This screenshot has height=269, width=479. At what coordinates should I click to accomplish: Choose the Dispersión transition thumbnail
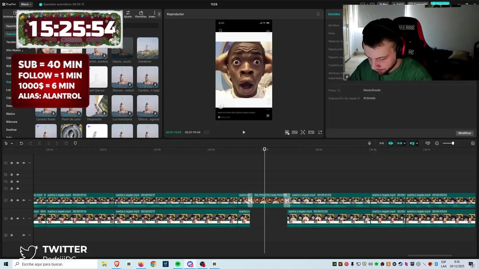[97, 106]
